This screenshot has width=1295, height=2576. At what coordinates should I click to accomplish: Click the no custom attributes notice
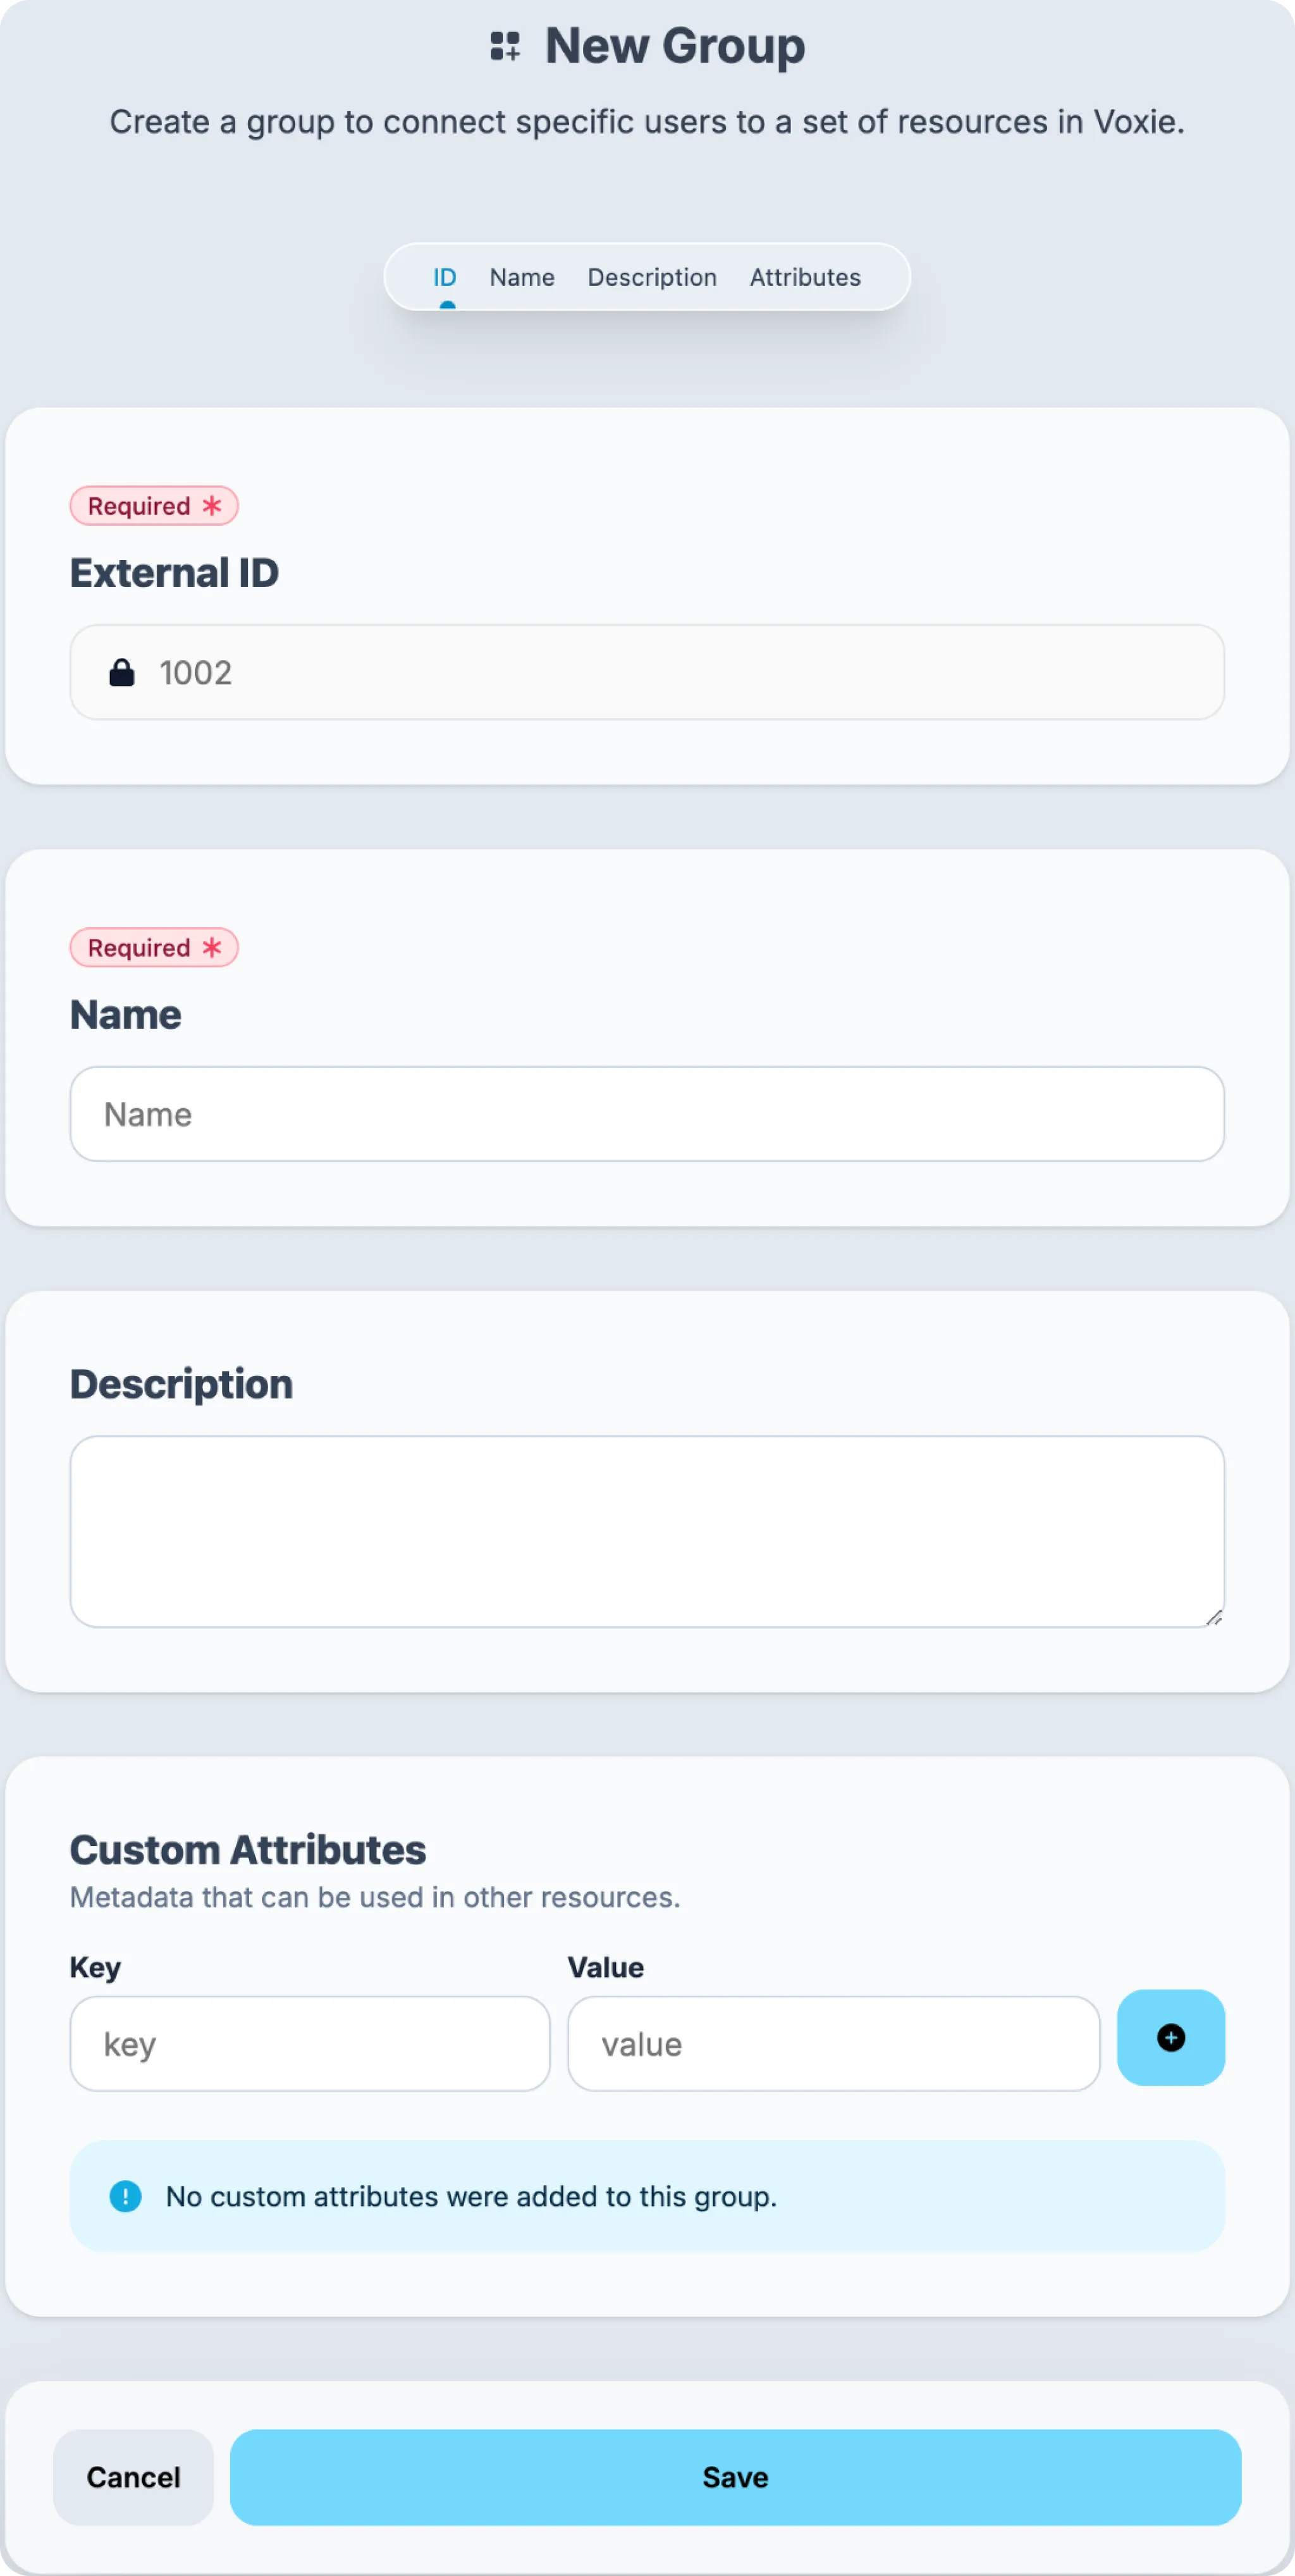[x=646, y=2196]
